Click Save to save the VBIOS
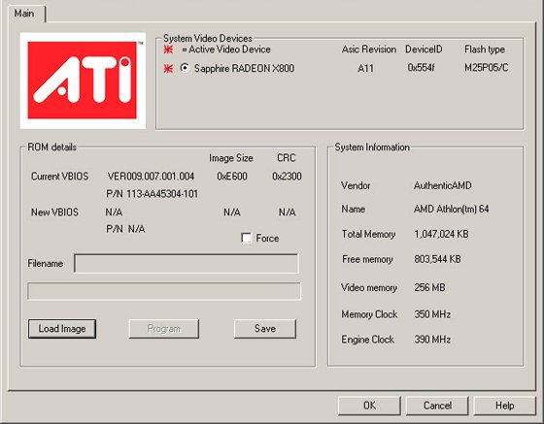This screenshot has height=424, width=544. [265, 329]
